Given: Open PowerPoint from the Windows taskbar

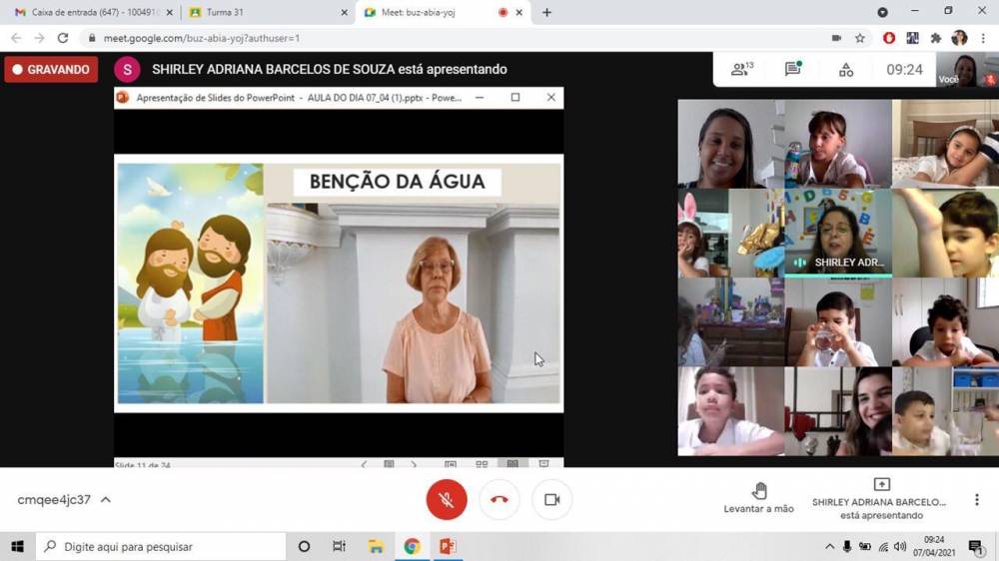Looking at the screenshot, I should tap(448, 547).
